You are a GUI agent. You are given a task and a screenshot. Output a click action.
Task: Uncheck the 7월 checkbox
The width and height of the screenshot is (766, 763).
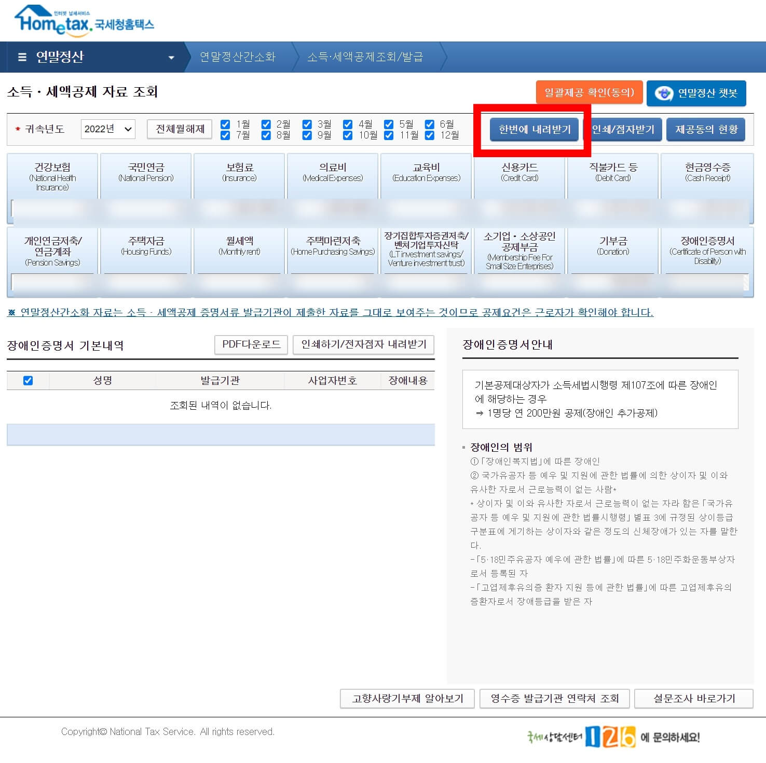pos(225,135)
